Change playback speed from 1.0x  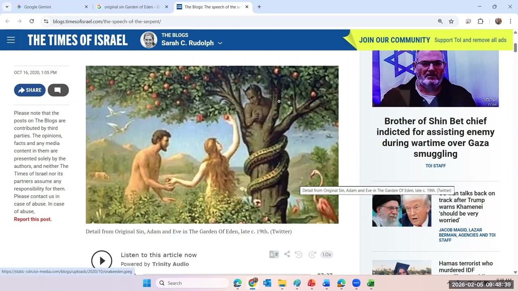coord(327,254)
